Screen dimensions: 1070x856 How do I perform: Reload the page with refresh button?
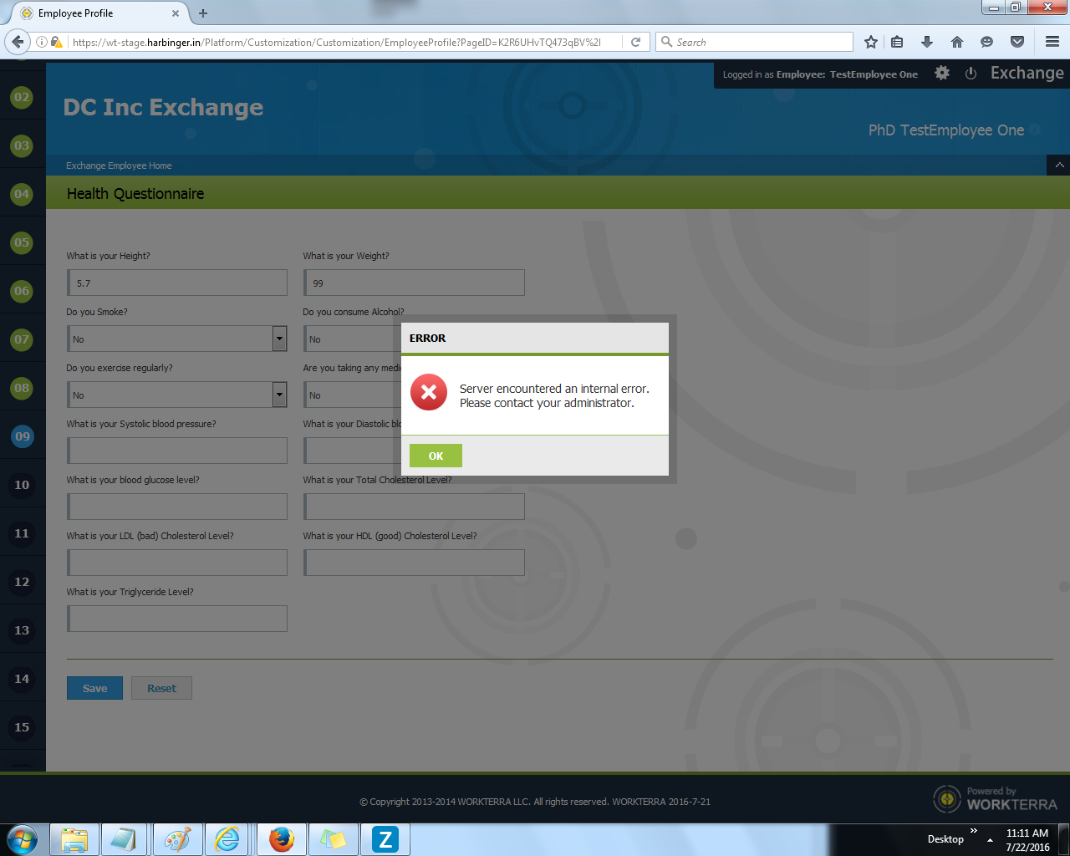tap(635, 42)
